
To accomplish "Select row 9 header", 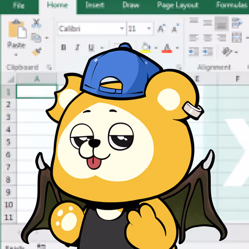I will pyautogui.click(x=8, y=192).
